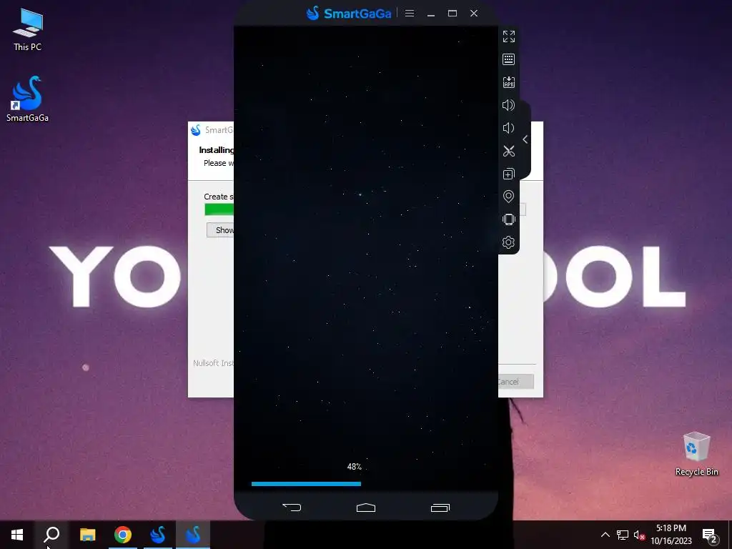Tap the Android recent apps button
The width and height of the screenshot is (732, 549).
point(440,508)
